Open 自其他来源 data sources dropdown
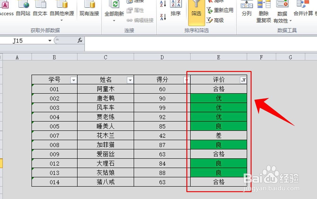This screenshot has height=199, width=317. click(x=62, y=10)
